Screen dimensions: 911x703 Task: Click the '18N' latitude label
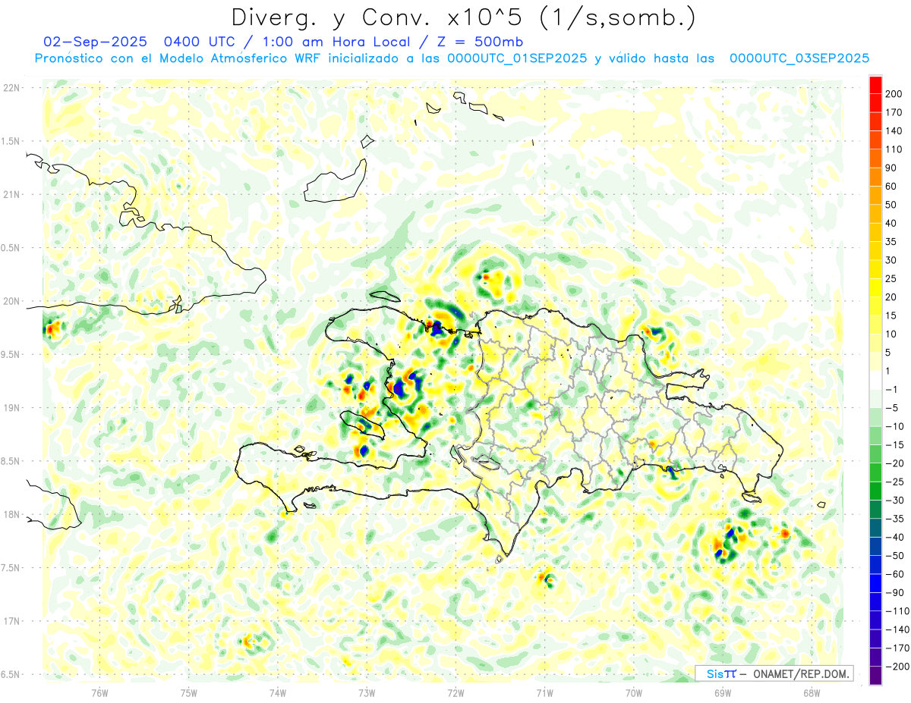tap(11, 514)
